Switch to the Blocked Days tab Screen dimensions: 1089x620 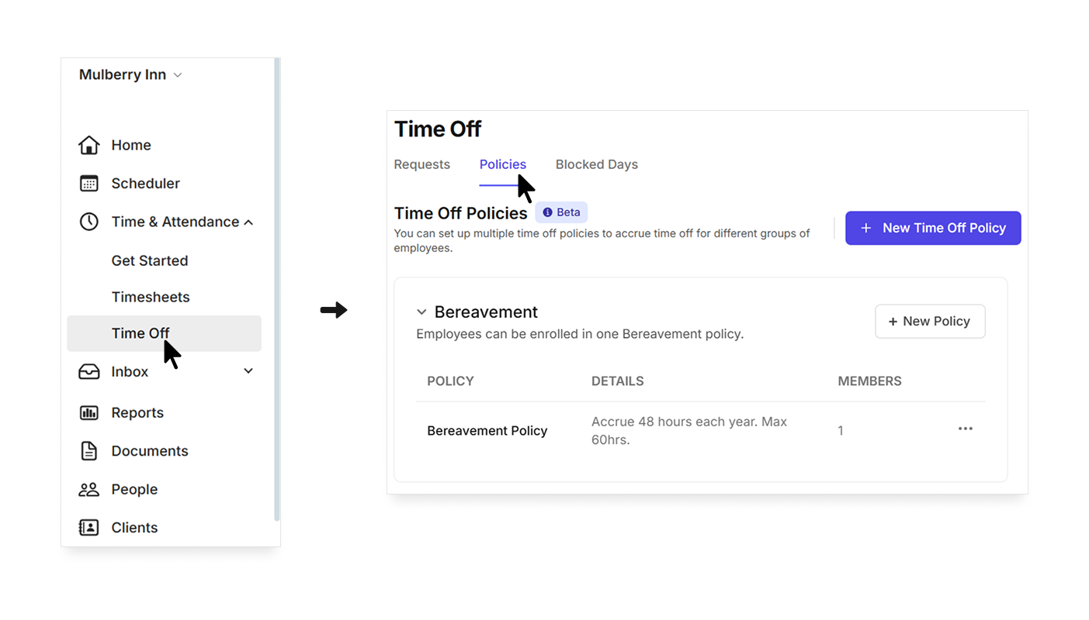pyautogui.click(x=597, y=164)
